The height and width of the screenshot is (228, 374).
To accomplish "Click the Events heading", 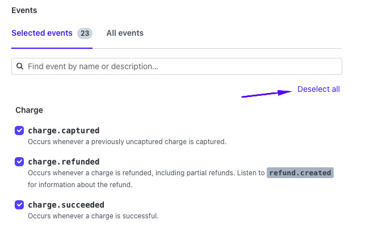I will pyautogui.click(x=24, y=10).
